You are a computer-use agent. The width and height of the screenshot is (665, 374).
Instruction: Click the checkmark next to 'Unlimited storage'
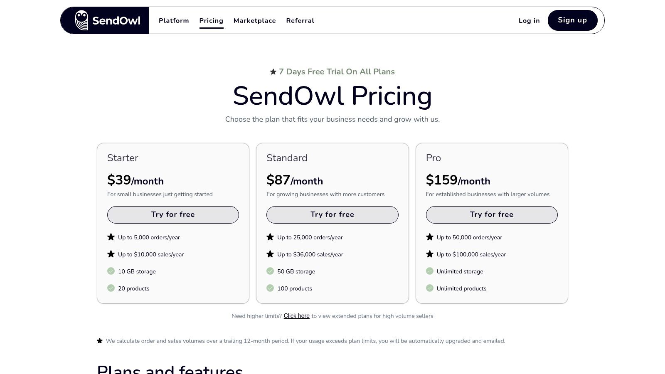click(430, 271)
